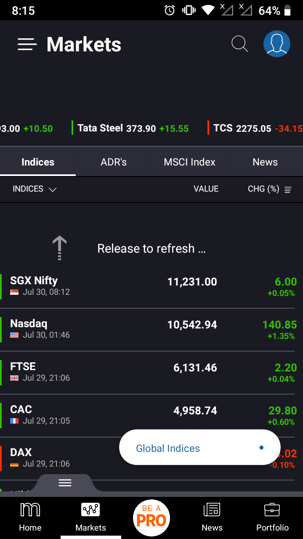
Task: Tap the search magnifier icon
Action: click(240, 44)
